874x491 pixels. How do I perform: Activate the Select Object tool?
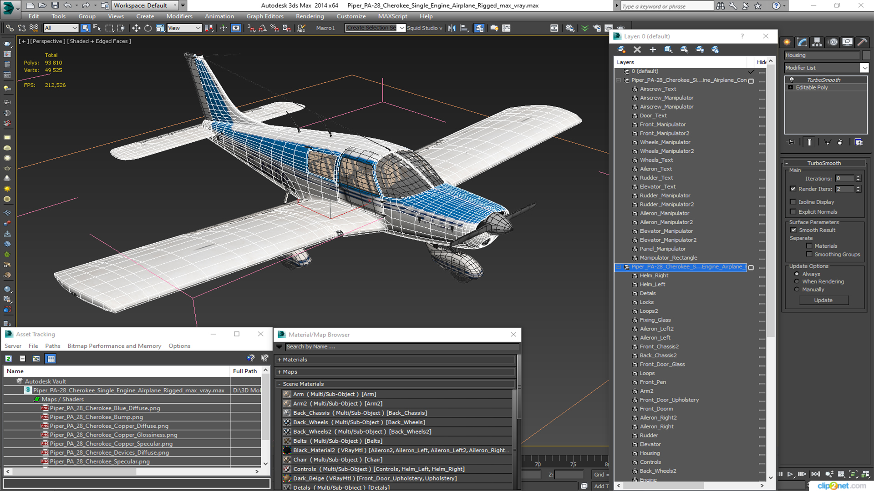point(85,28)
